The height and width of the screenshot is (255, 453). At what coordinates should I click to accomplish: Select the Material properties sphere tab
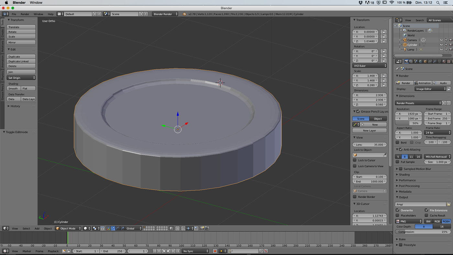click(x=444, y=61)
